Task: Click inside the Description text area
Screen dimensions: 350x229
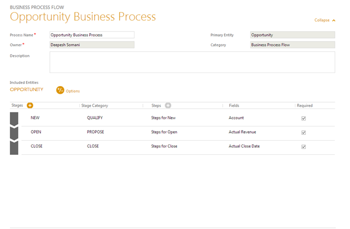Action: 192,62
